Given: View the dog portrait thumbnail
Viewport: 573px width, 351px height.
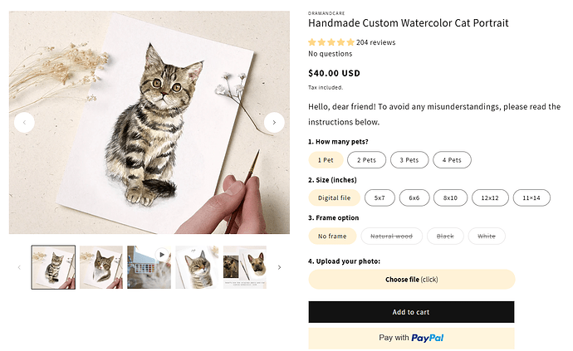Looking at the screenshot, I should [x=245, y=267].
